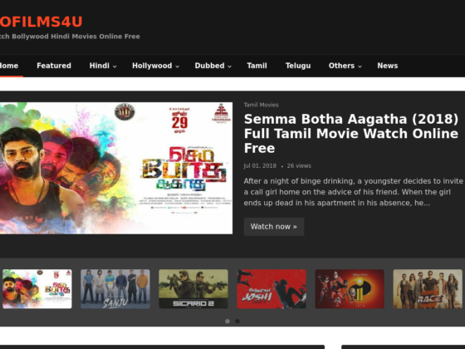Open the Hindi menu

pyautogui.click(x=100, y=66)
